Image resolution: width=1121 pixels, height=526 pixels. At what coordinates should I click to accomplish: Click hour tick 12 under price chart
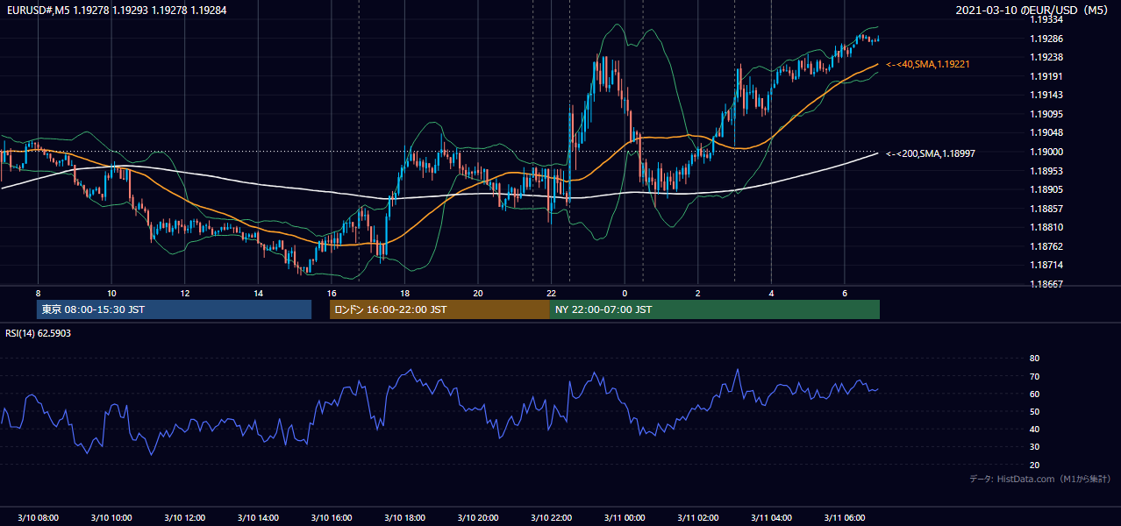(184, 293)
